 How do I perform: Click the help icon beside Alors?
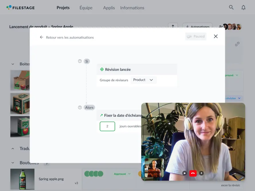click(80, 108)
